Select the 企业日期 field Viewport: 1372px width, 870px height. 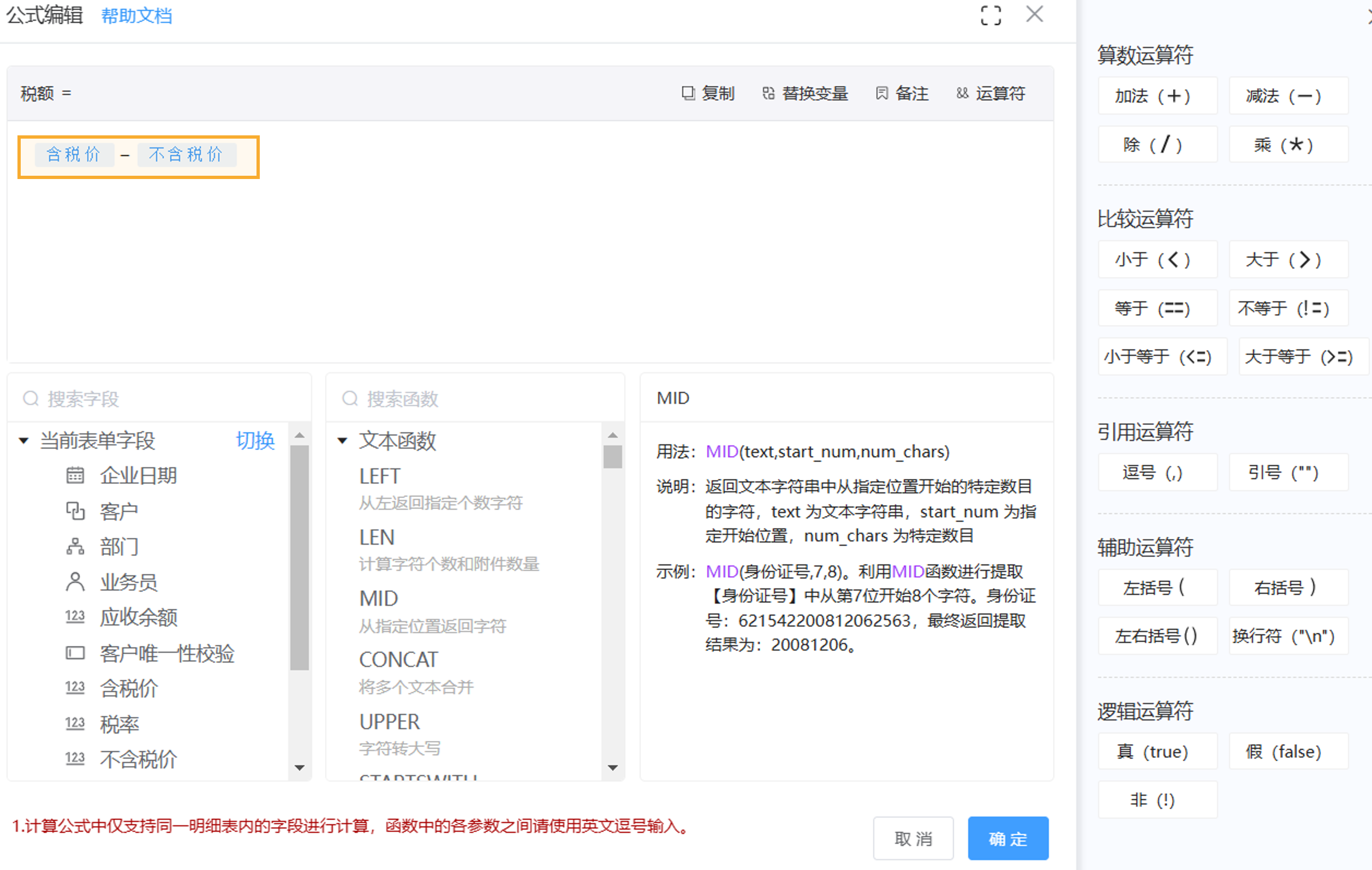point(139,475)
